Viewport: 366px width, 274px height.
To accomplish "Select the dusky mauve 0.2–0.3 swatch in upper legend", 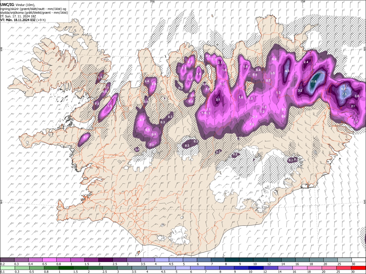I will point(7,260).
